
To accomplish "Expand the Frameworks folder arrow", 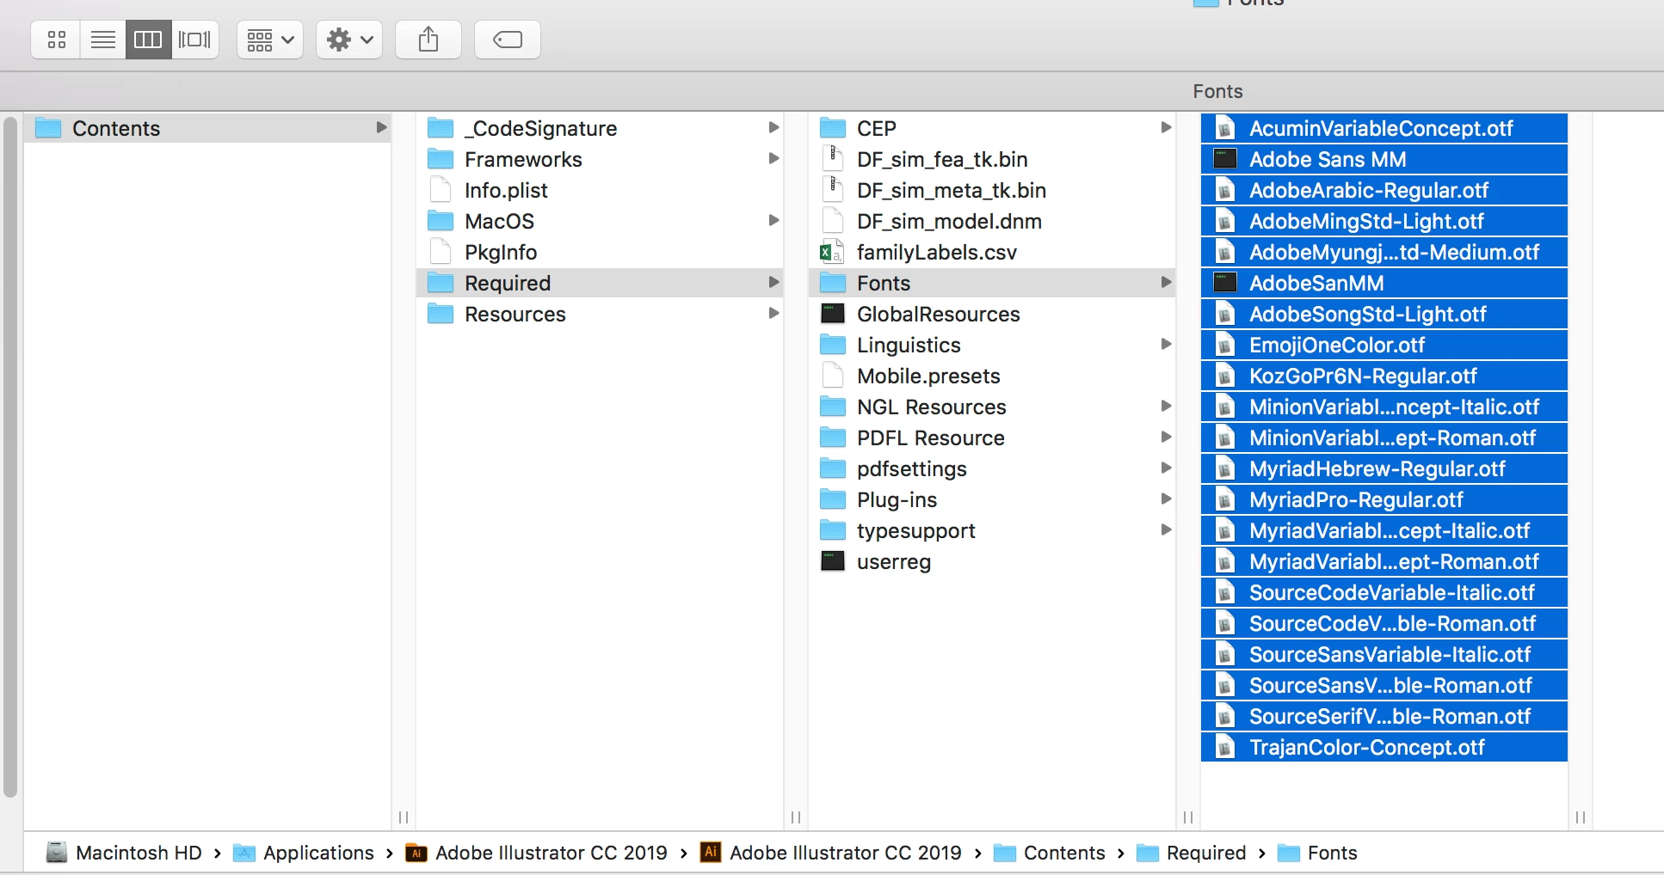I will pyautogui.click(x=773, y=159).
